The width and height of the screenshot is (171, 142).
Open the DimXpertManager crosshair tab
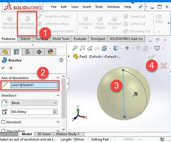tap(39, 52)
